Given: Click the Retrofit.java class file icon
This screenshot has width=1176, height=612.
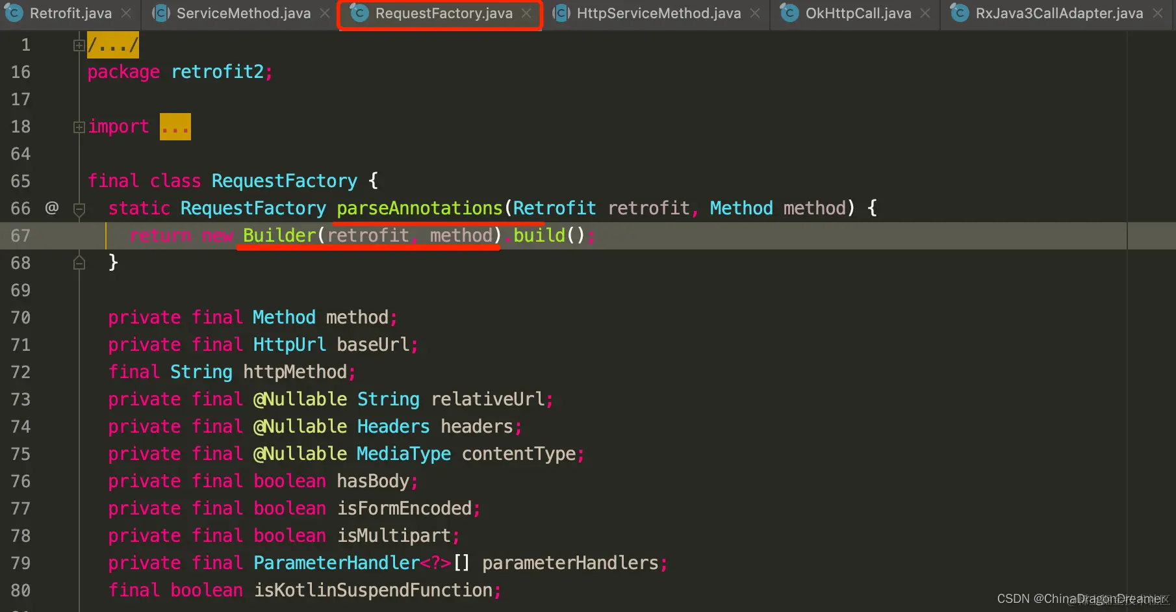Looking at the screenshot, I should point(14,13).
